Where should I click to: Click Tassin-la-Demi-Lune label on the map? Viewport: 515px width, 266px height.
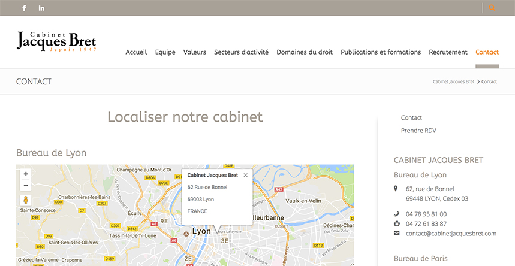[132, 235]
